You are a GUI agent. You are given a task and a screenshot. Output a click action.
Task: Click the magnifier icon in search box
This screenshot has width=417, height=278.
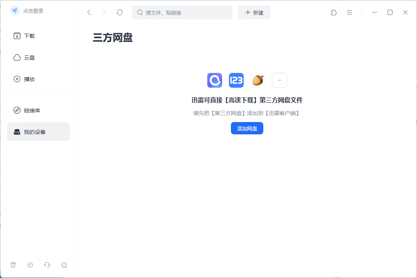tap(140, 12)
